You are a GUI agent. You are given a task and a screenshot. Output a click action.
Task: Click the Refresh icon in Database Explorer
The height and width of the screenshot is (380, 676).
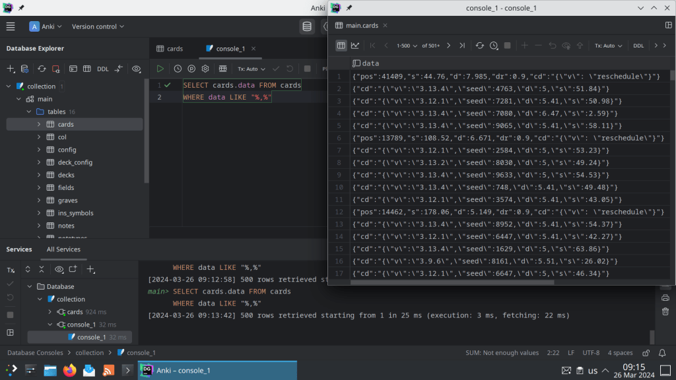point(42,69)
